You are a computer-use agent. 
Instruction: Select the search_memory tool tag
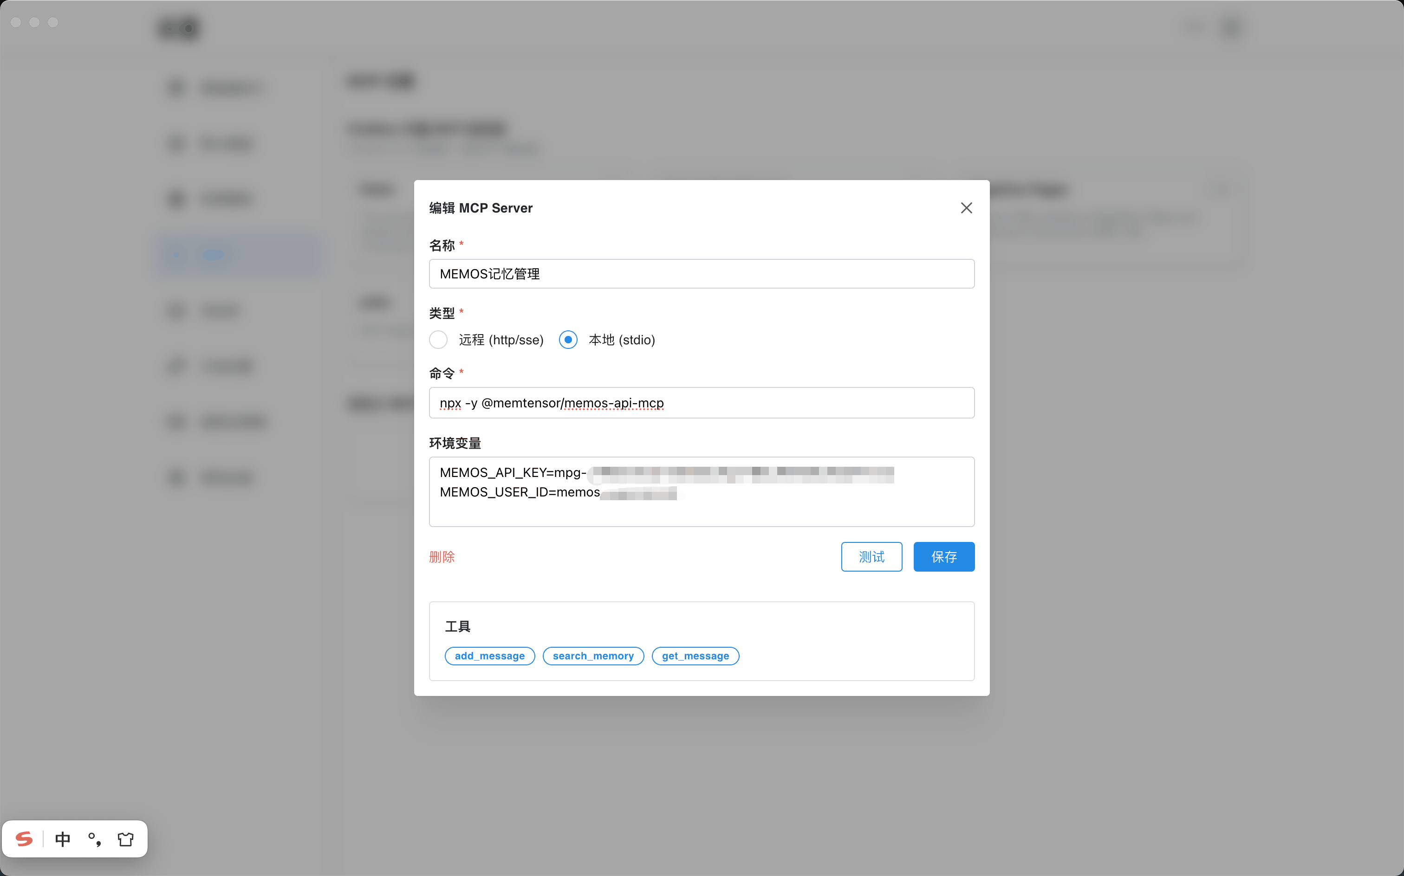593,655
